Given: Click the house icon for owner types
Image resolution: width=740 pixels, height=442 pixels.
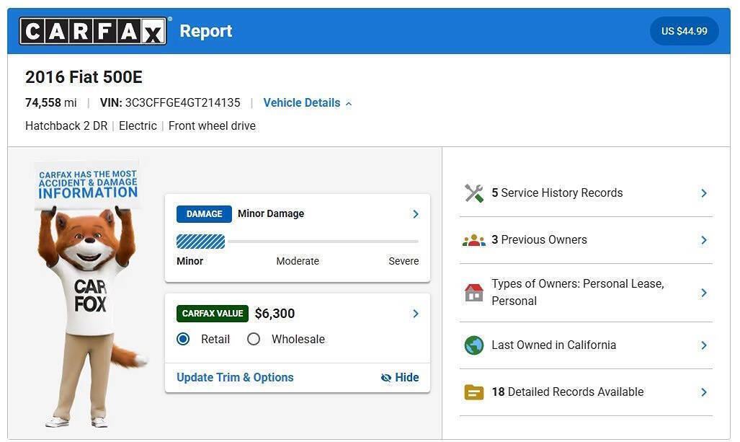Looking at the screenshot, I should (x=474, y=292).
